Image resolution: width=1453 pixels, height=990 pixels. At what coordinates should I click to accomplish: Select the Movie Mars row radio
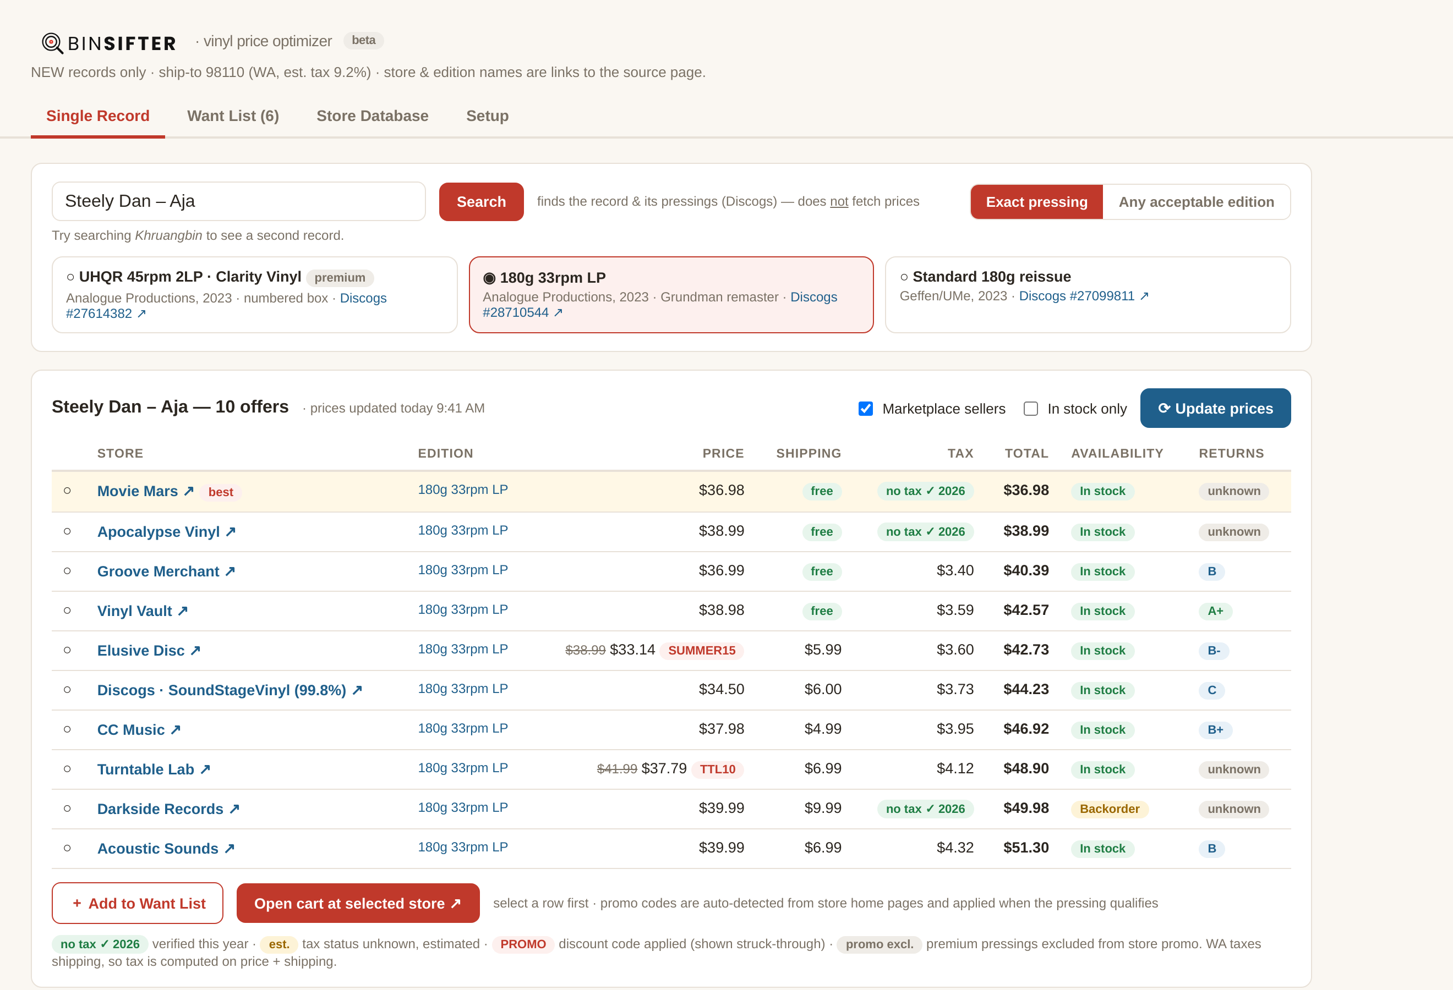click(x=68, y=491)
